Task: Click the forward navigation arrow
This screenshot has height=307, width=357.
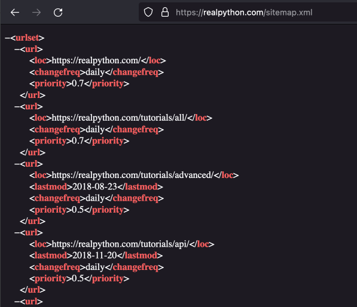Action: (x=36, y=13)
